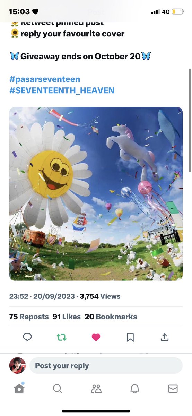Go to the Home tab icon
Viewport: 192px width, 416px height.
click(x=19, y=389)
